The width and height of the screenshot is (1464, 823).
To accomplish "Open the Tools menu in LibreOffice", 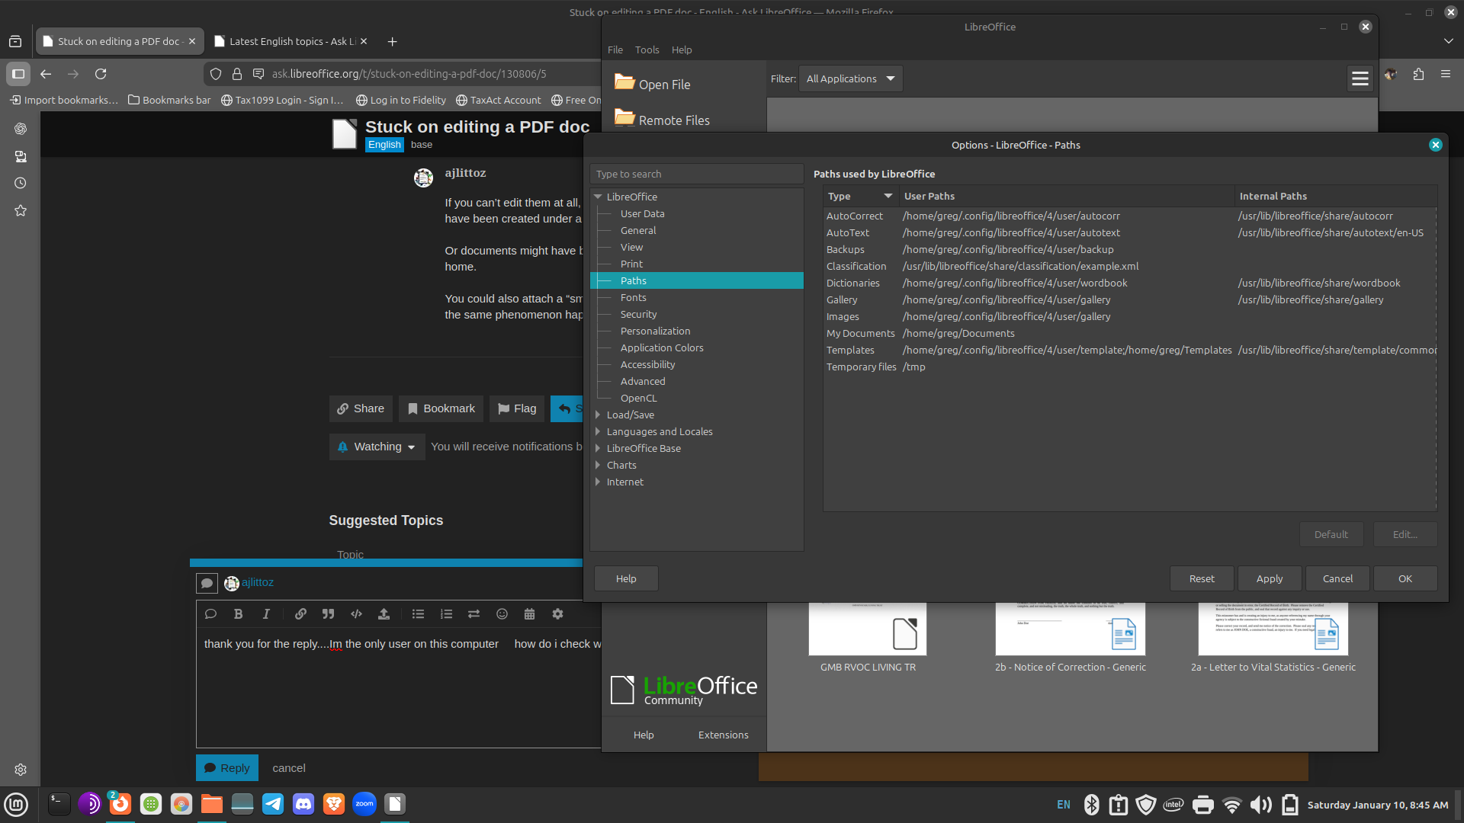I will [647, 50].
